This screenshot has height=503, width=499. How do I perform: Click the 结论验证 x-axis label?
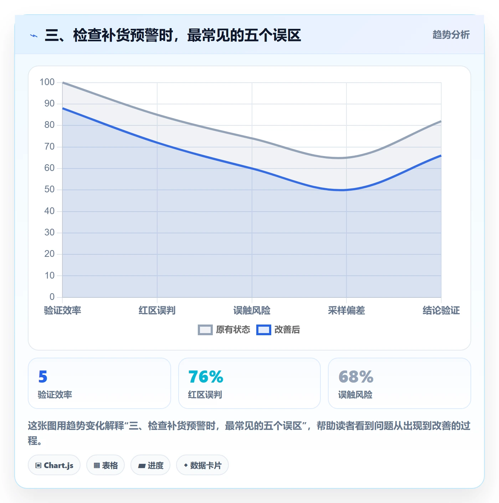441,311
